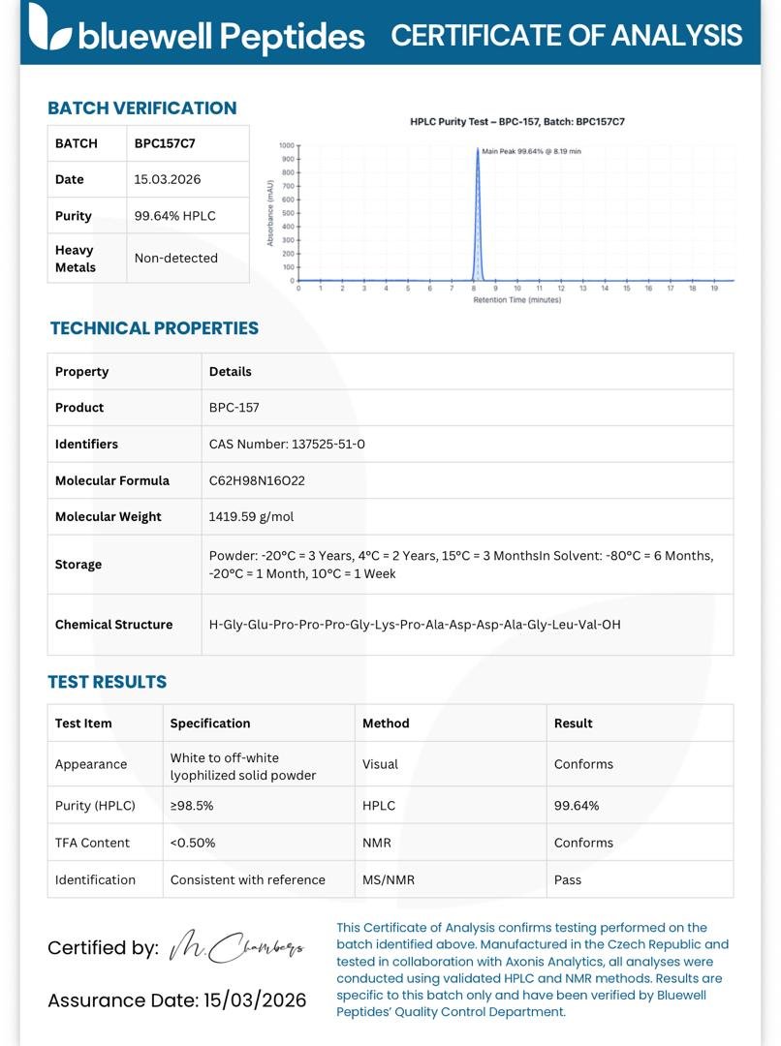
Task: Click the molecular formula C62H98N16O22
Action: (257, 481)
